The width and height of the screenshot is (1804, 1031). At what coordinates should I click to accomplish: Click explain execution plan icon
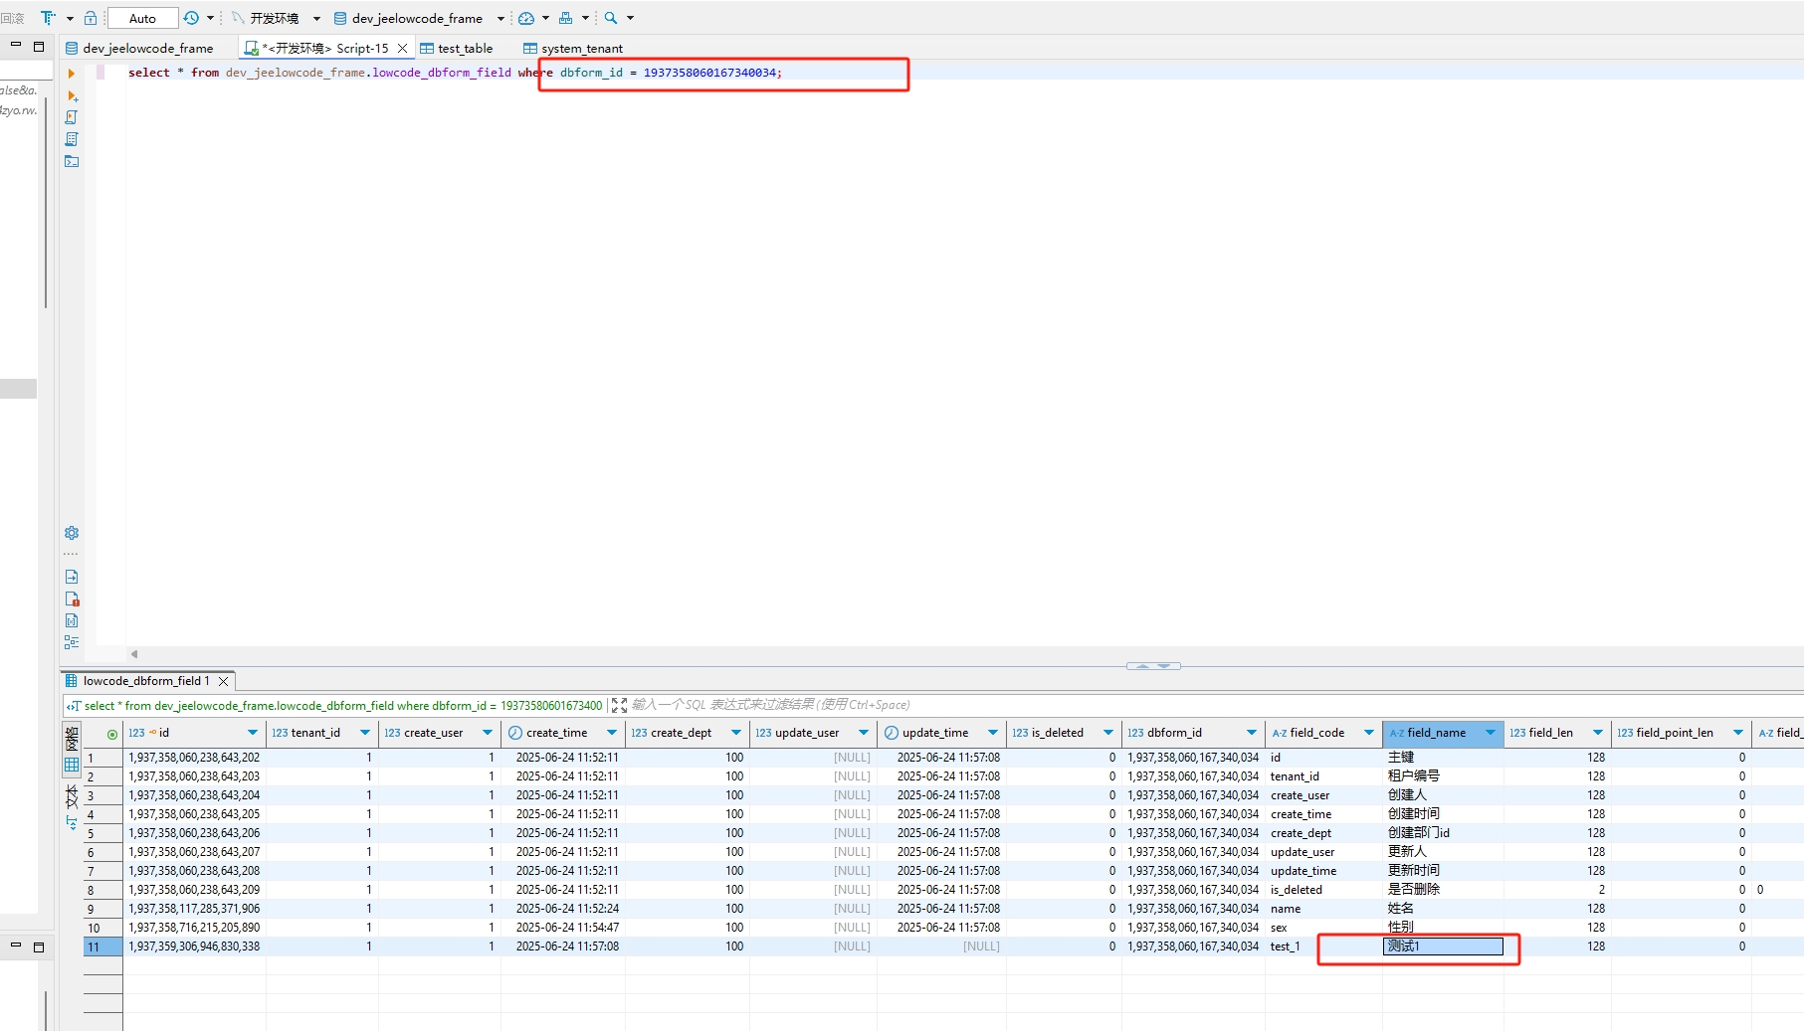[x=72, y=139]
